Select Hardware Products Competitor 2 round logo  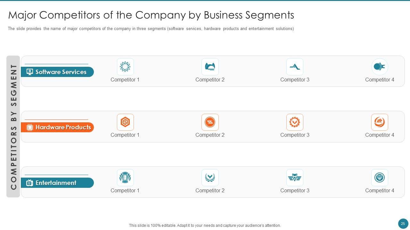coord(210,122)
